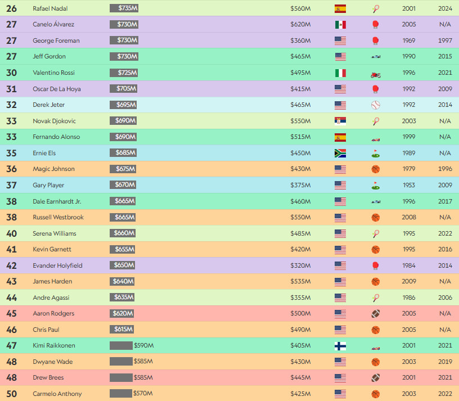Image resolution: width=459 pixels, height=401 pixels.
Task: Click Carmelo Anthony's $570M earnings bar
Action: pyautogui.click(x=121, y=394)
